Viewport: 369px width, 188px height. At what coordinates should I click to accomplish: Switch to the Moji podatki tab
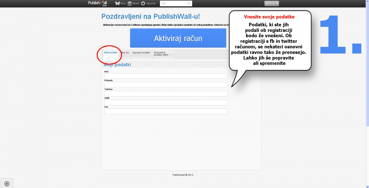tap(111, 53)
